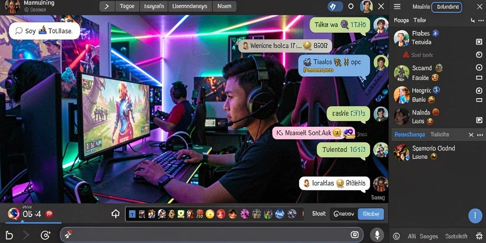
Task: Expand the arrow button left of the Tegoe tab
Action: pos(107,7)
